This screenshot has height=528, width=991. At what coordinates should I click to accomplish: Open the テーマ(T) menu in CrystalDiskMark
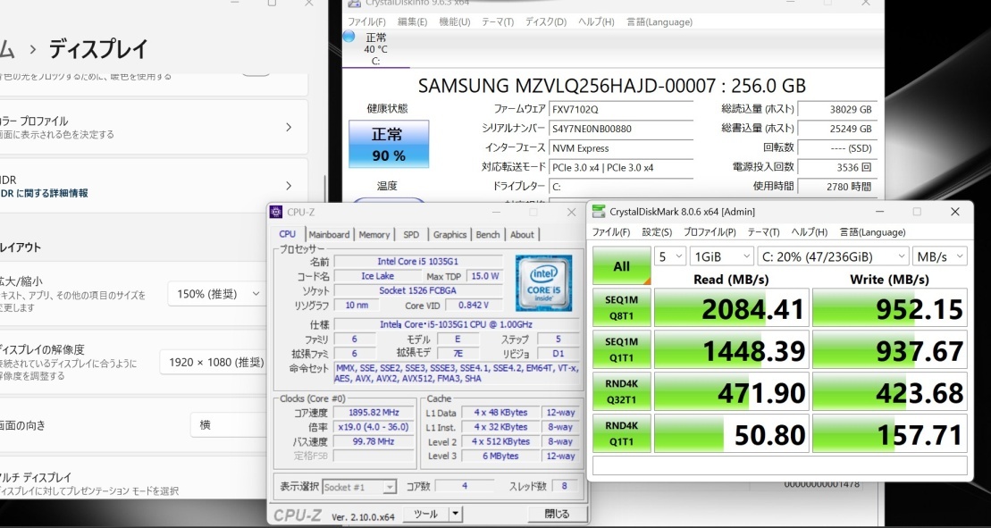[763, 231]
